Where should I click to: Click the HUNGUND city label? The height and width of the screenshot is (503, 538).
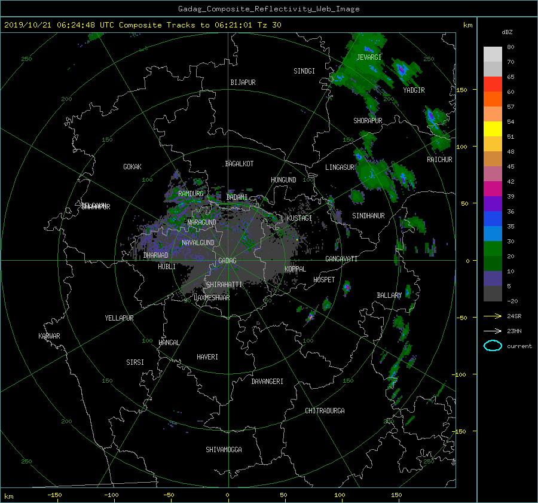pyautogui.click(x=283, y=180)
